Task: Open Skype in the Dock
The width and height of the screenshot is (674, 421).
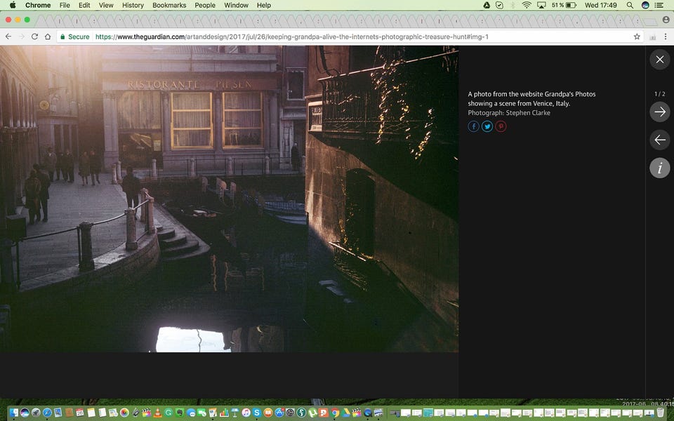Action: [257, 413]
